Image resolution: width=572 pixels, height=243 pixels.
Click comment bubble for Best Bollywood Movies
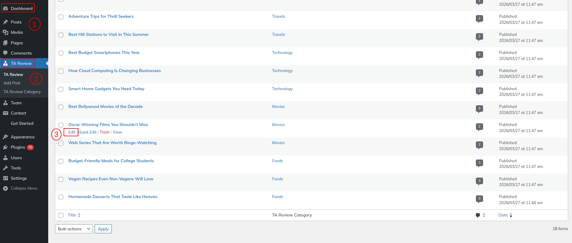[x=479, y=109]
